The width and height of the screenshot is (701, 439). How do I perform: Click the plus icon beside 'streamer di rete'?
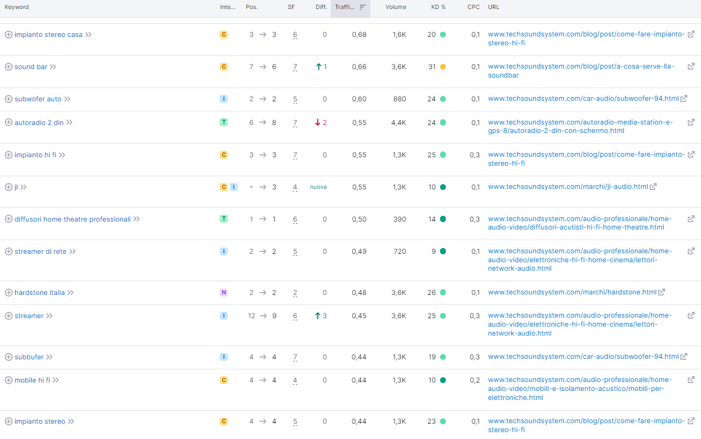(8, 251)
